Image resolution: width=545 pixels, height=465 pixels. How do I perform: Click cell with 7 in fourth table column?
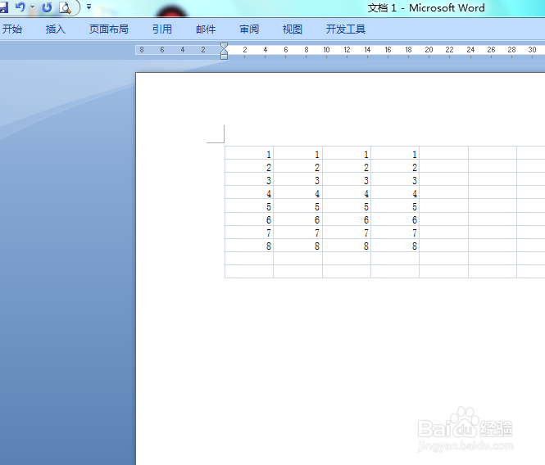click(395, 232)
